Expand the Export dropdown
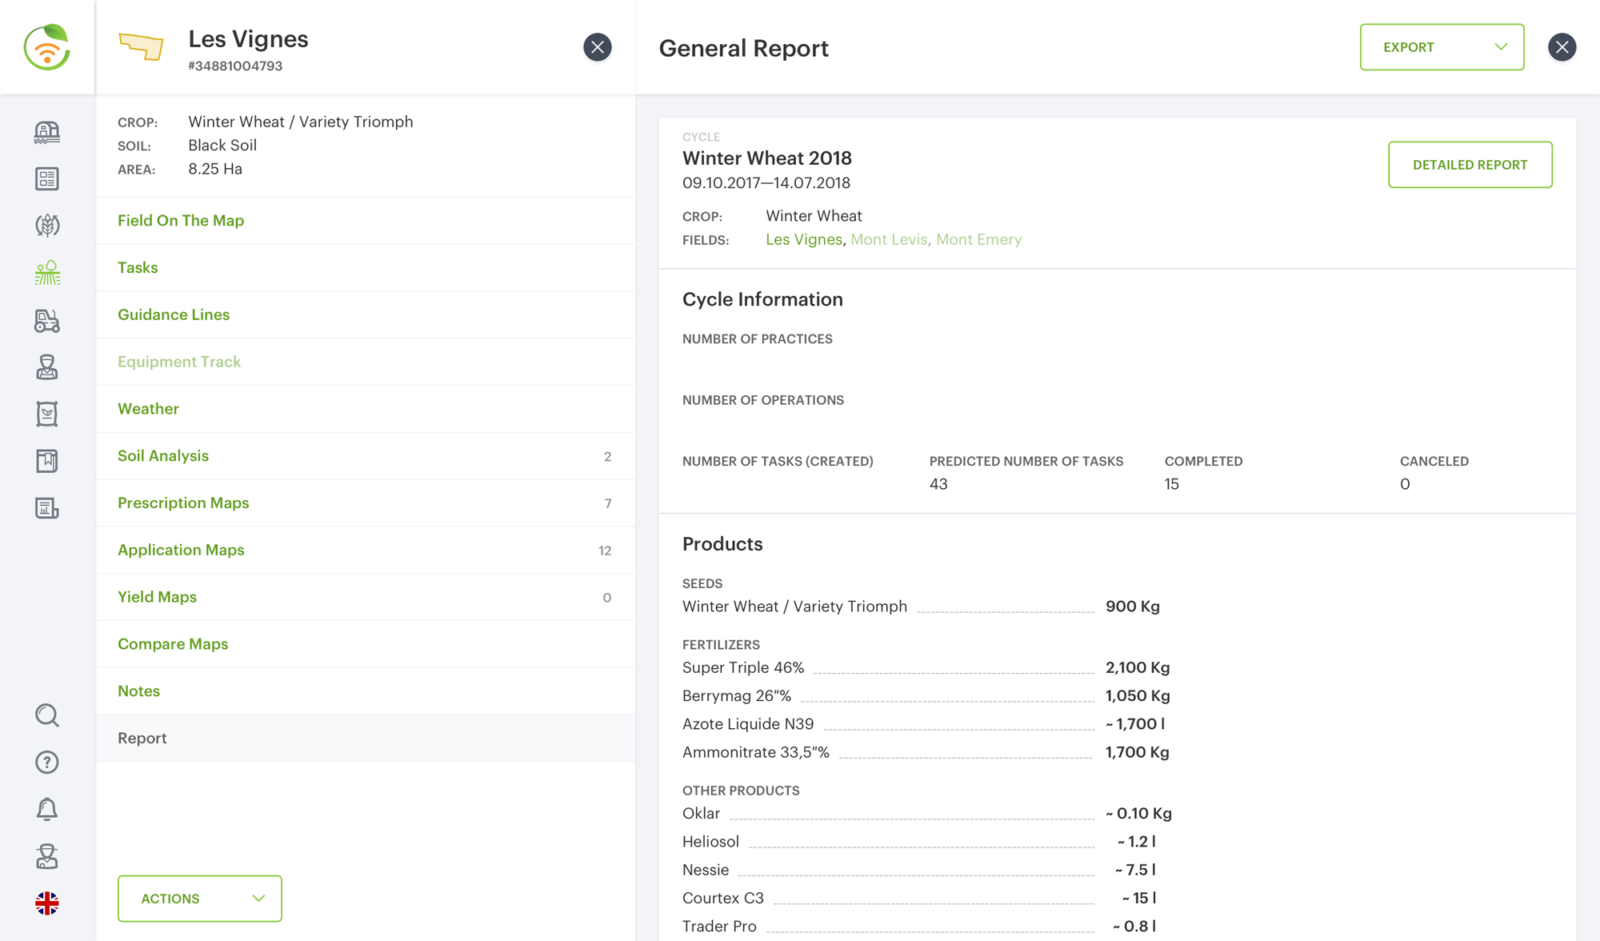This screenshot has width=1600, height=941. [1422, 47]
